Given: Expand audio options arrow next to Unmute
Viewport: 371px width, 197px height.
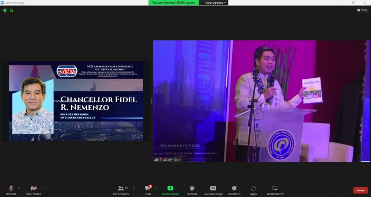Looking at the screenshot, I should (19, 188).
